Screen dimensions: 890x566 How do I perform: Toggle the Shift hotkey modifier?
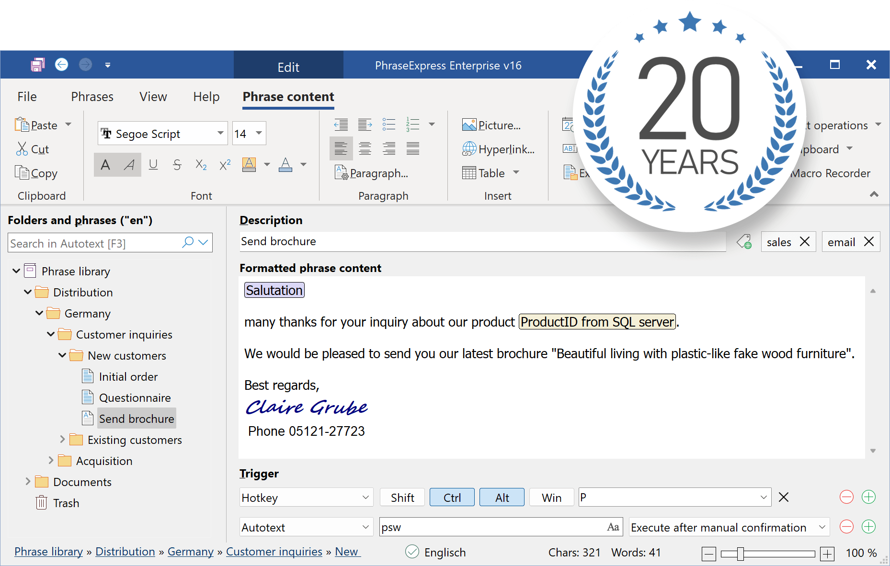coord(402,498)
